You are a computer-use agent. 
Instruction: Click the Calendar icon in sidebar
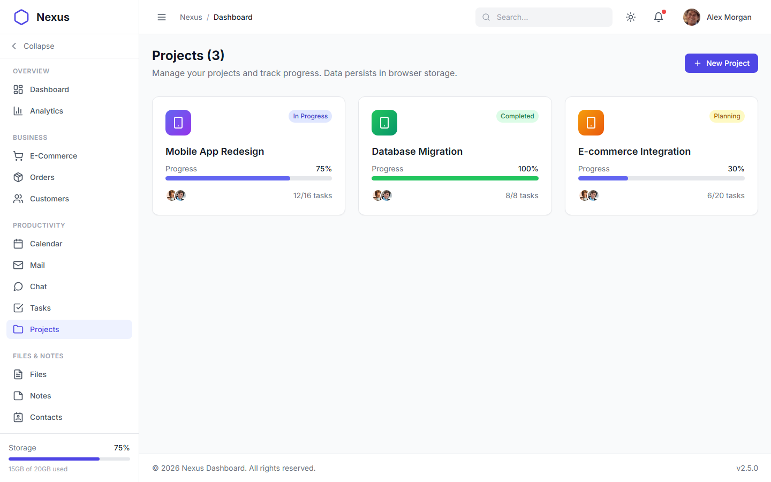18,244
